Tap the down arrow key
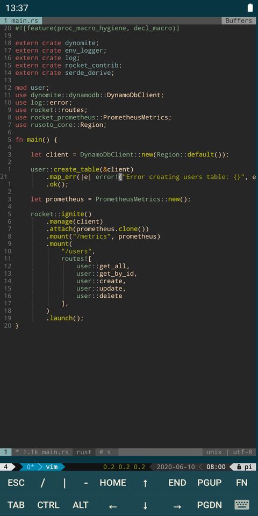 click(145, 505)
